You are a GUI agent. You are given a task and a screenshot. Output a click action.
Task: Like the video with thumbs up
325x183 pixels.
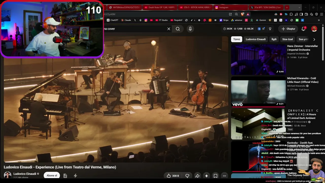tap(173, 176)
